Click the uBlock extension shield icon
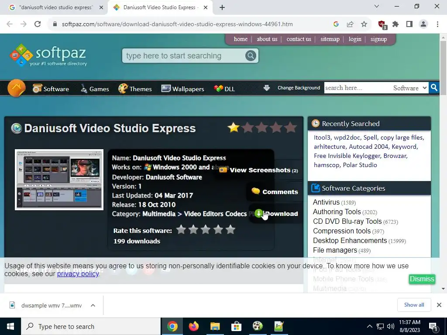 coord(382,24)
